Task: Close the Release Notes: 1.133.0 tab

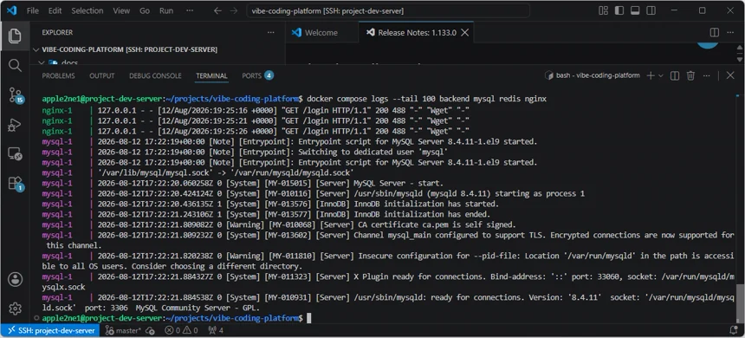Action: (x=465, y=32)
